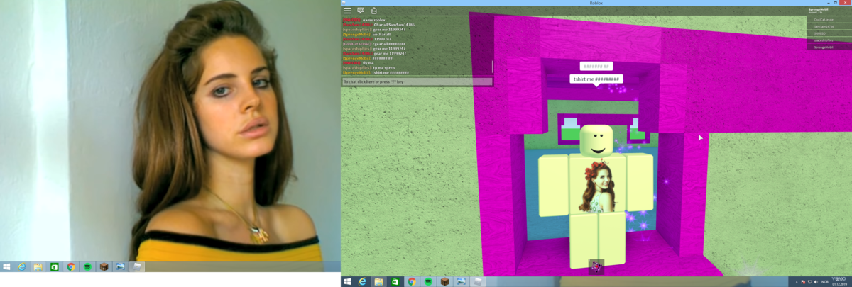Open Spotify in left photo taskbar
The image size is (852, 287).
pyautogui.click(x=87, y=266)
